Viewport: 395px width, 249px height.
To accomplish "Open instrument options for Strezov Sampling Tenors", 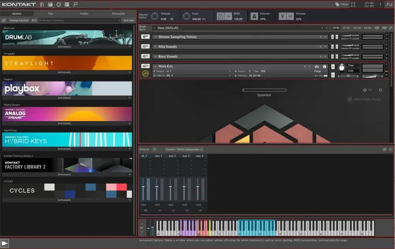I will pos(145,37).
